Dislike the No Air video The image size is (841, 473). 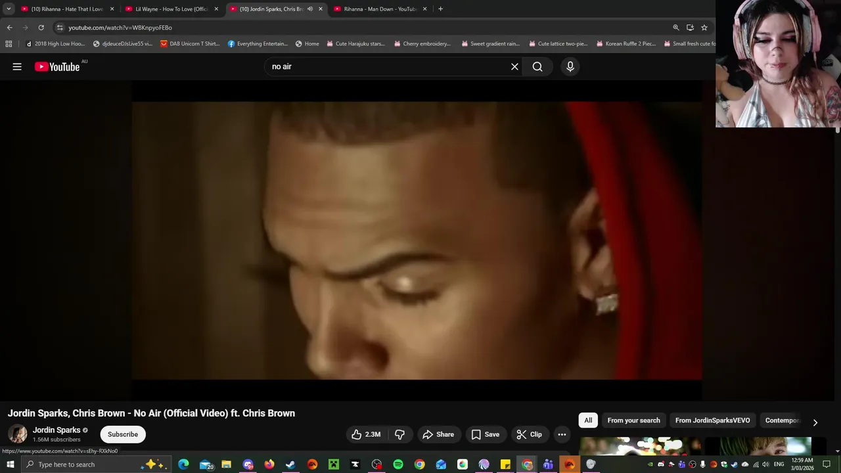(x=399, y=434)
